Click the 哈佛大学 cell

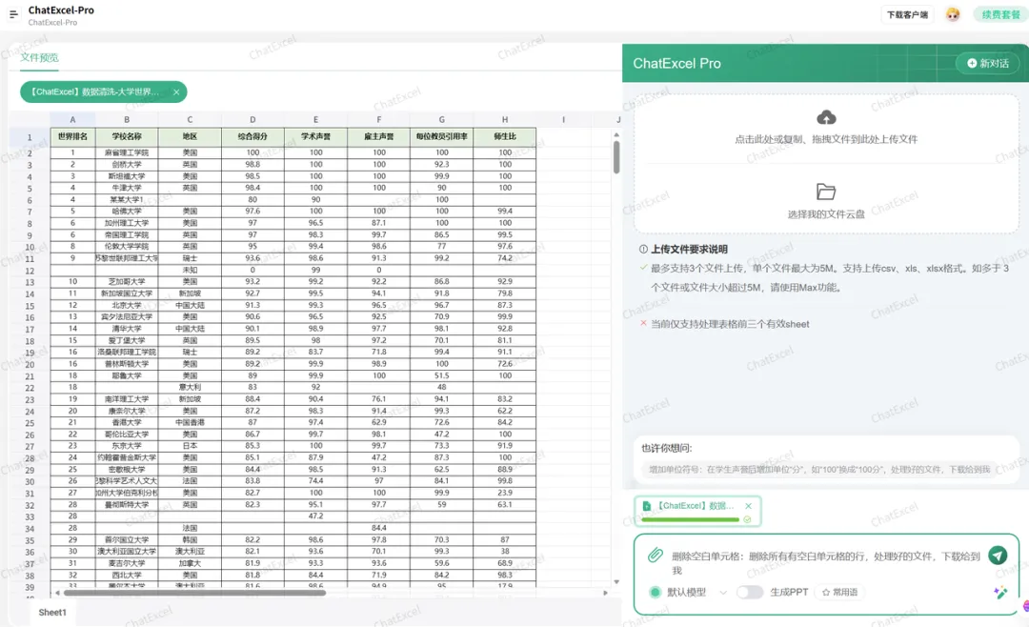click(127, 212)
